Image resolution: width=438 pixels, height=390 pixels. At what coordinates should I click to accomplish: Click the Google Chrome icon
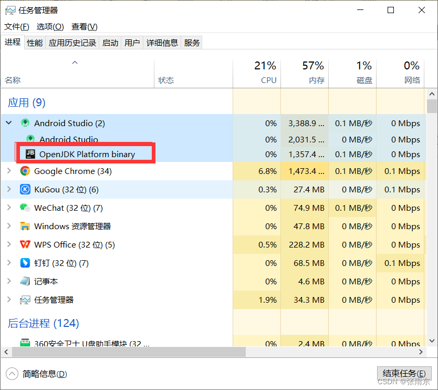pos(25,171)
